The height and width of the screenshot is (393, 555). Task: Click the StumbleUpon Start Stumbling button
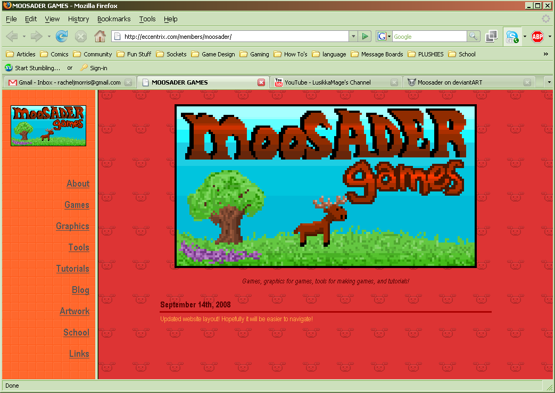coord(32,68)
